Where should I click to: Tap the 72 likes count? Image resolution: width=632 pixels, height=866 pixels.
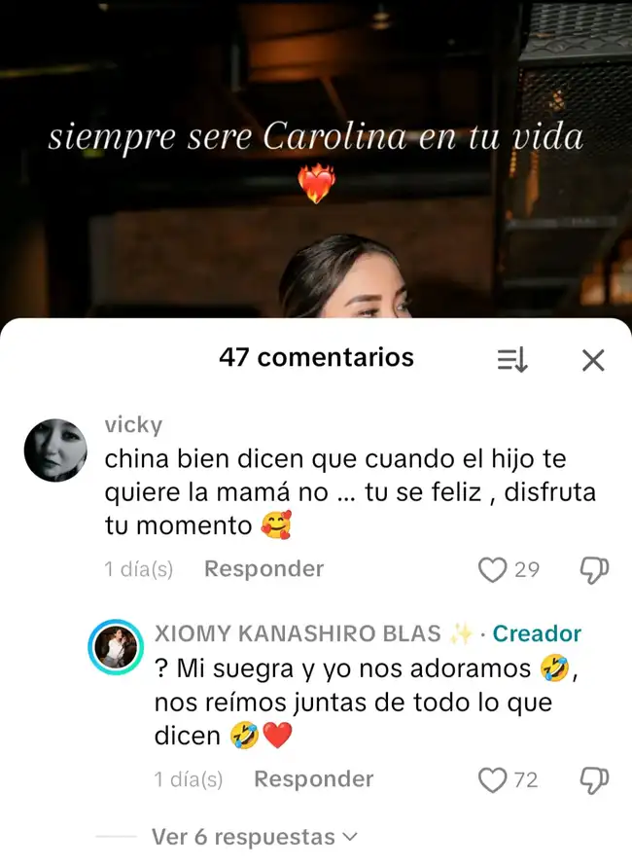click(526, 779)
